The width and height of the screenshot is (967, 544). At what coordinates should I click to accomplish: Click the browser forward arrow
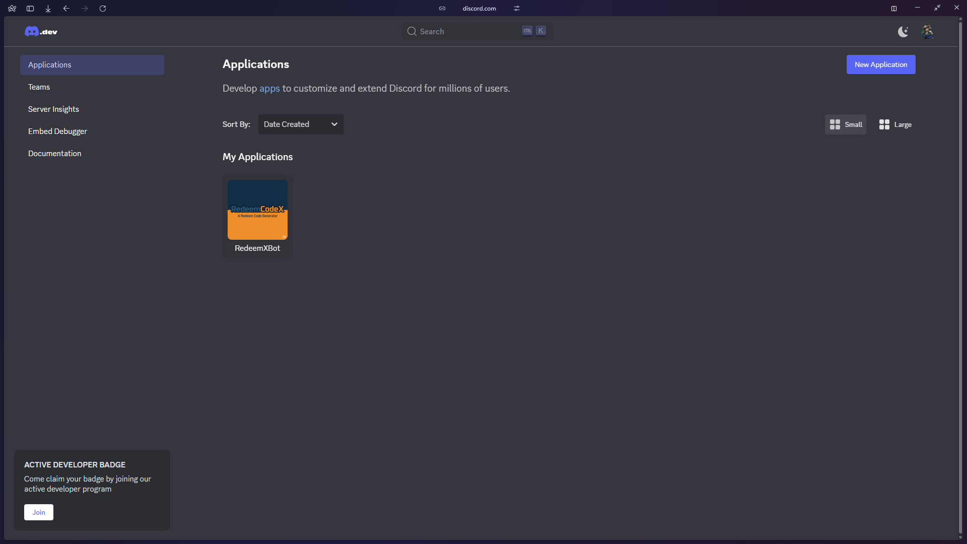tap(85, 9)
